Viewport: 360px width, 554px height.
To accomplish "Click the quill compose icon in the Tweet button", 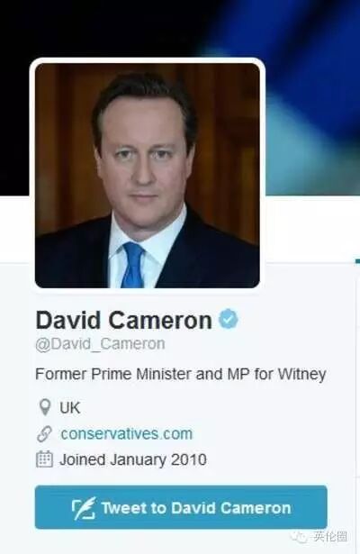I will pos(84,508).
